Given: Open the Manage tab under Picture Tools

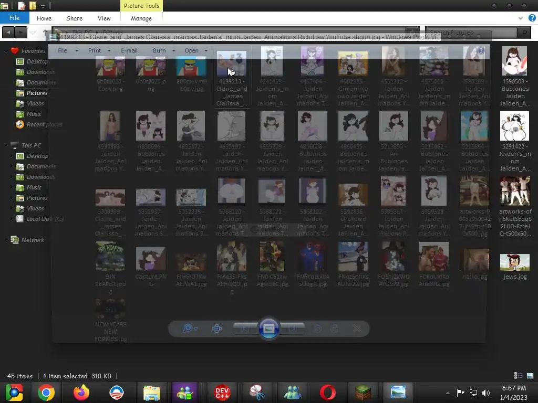Looking at the screenshot, I should tap(141, 18).
